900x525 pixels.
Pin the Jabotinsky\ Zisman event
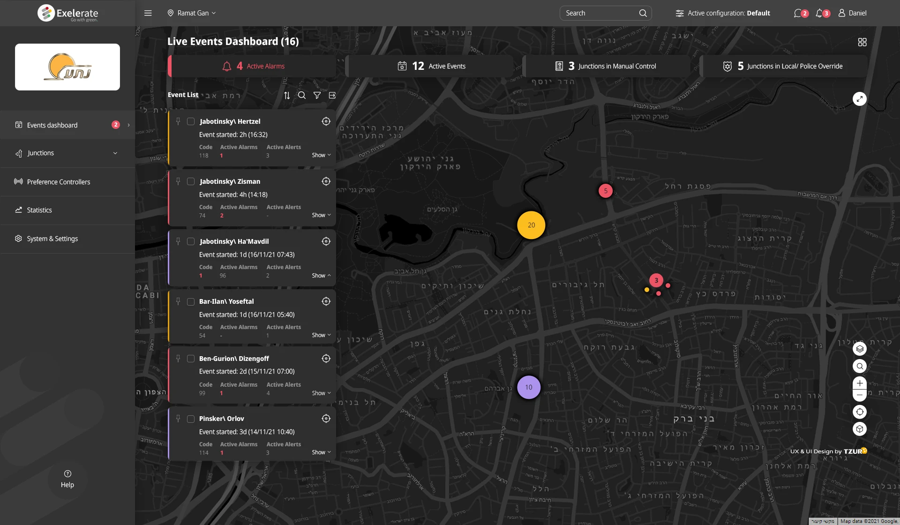click(x=178, y=181)
